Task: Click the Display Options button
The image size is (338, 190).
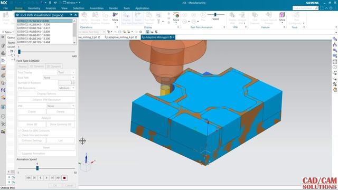Action: (x=46, y=94)
